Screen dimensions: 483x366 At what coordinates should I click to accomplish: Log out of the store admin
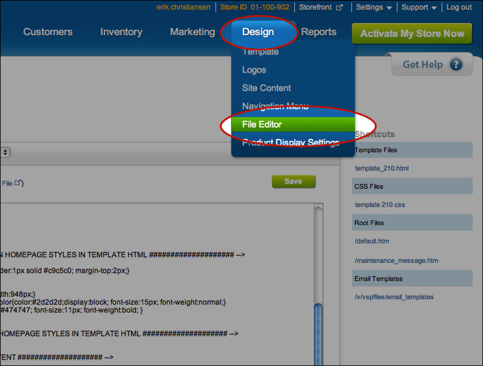(x=459, y=7)
